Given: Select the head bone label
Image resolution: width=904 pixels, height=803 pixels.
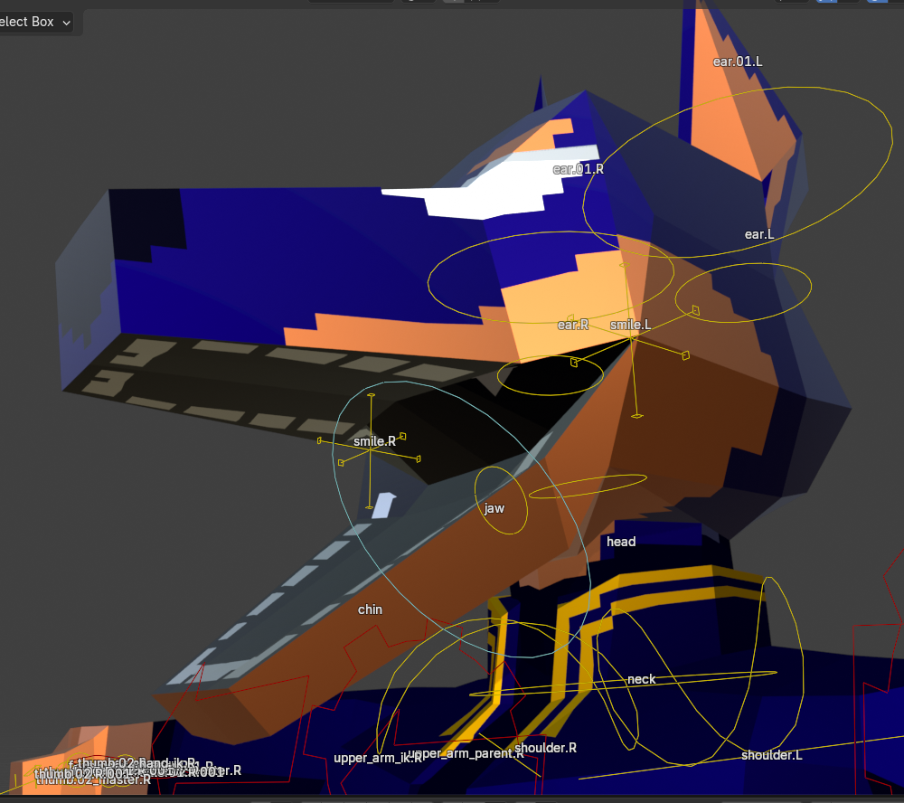Looking at the screenshot, I should (x=621, y=542).
